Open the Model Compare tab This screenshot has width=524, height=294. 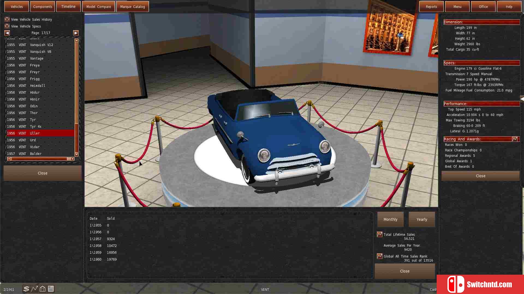pyautogui.click(x=99, y=7)
